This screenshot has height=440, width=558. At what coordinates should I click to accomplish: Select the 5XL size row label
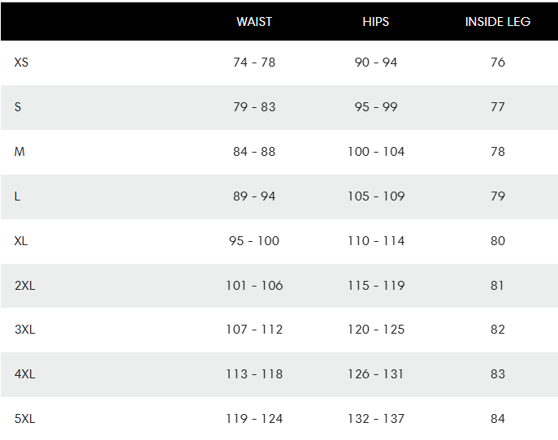[25, 419]
